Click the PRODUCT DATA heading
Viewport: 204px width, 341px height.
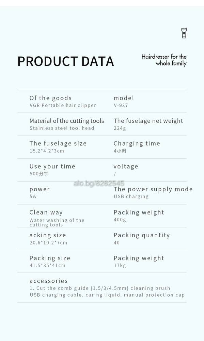pos(66,61)
